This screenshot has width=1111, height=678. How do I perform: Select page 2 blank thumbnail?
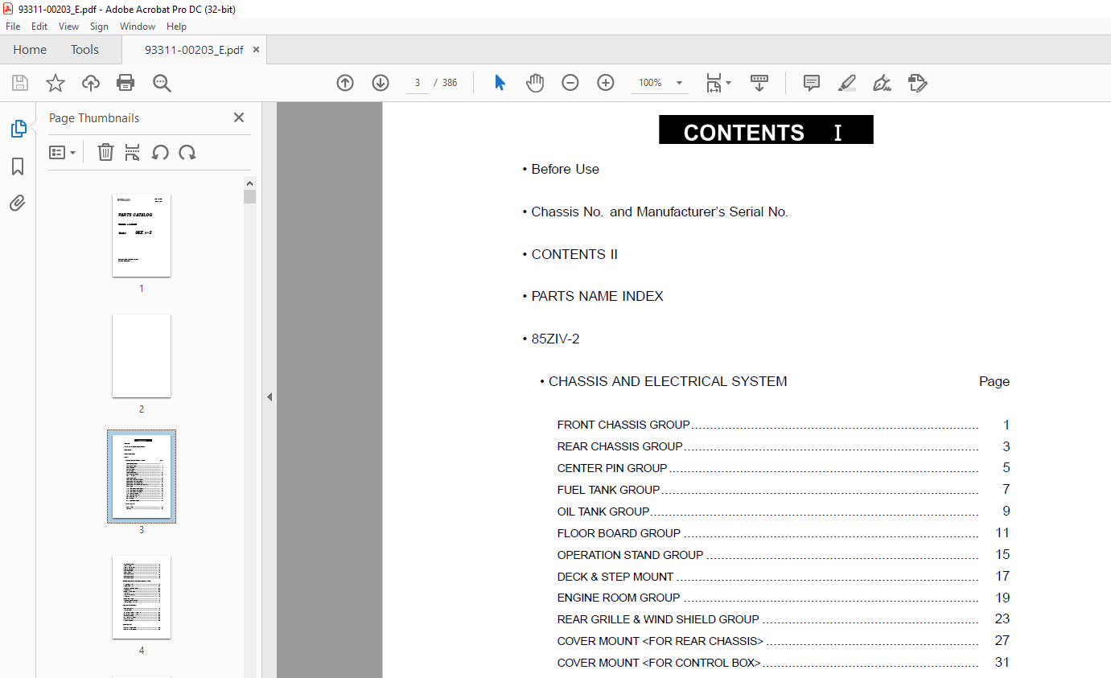tap(142, 355)
